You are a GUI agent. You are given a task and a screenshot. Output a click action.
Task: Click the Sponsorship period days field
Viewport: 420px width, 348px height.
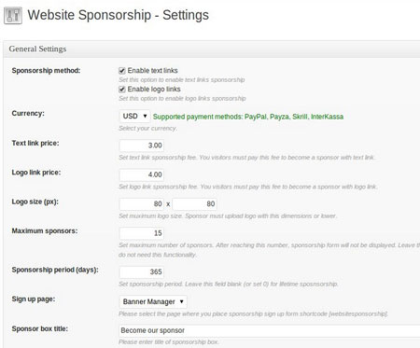click(x=142, y=271)
